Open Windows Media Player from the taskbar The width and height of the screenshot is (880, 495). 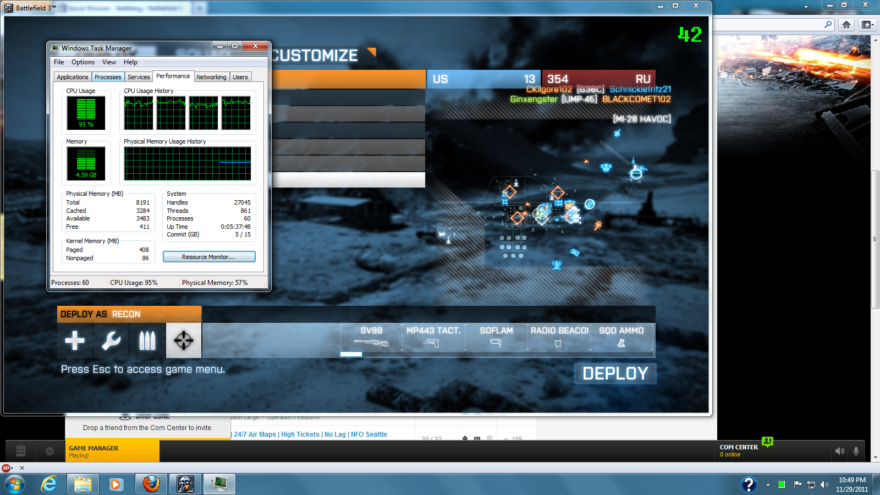(x=116, y=484)
